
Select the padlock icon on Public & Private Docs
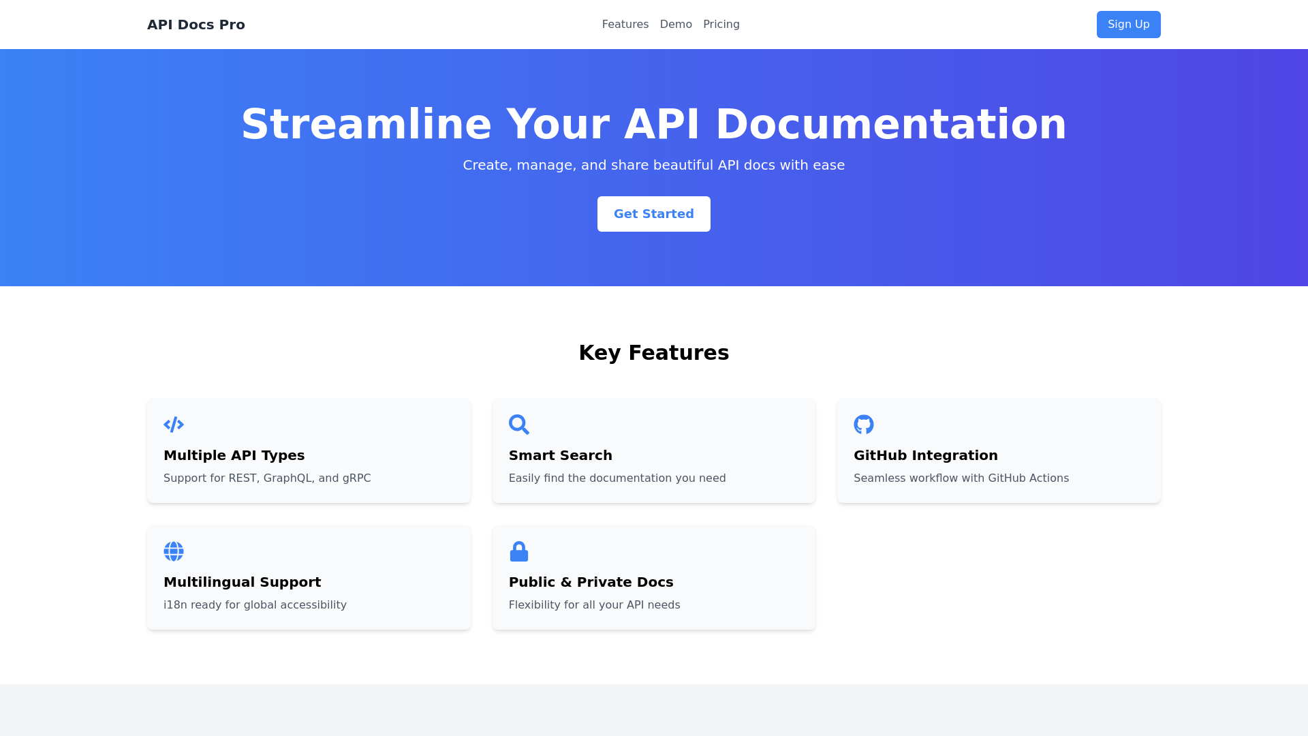(519, 551)
